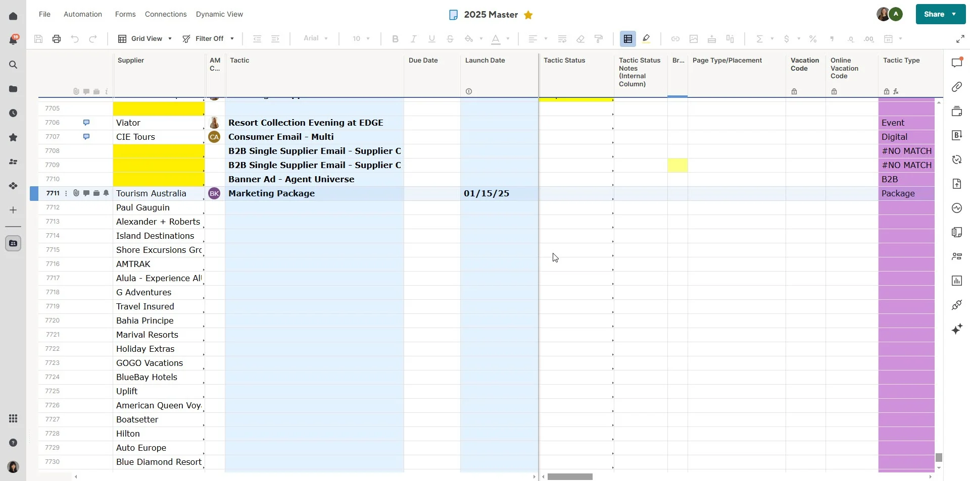Open the Arial font dropdown
Image resolution: width=970 pixels, height=481 pixels.
click(x=316, y=38)
